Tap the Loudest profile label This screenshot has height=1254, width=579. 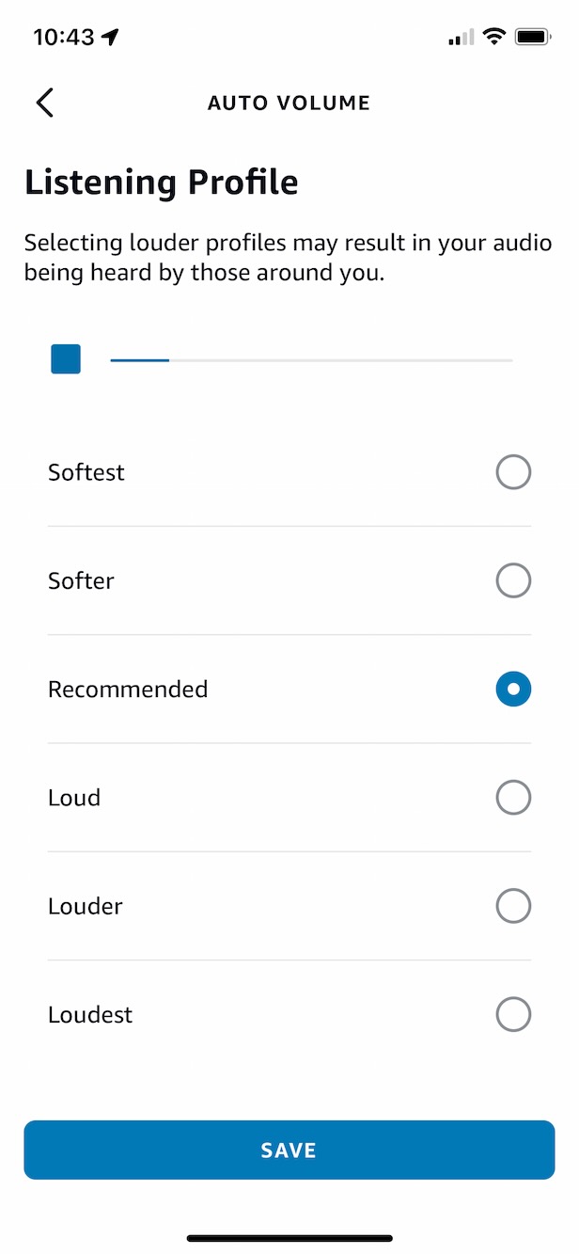(x=90, y=1015)
